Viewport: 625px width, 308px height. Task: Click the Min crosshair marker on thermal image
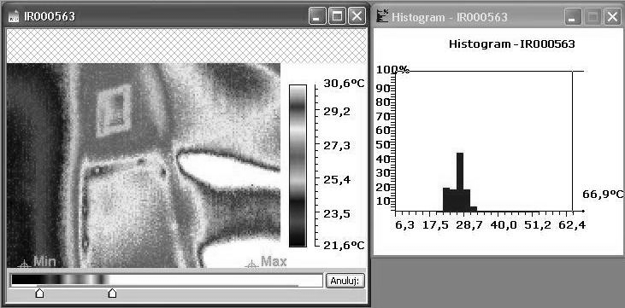pyautogui.click(x=24, y=264)
